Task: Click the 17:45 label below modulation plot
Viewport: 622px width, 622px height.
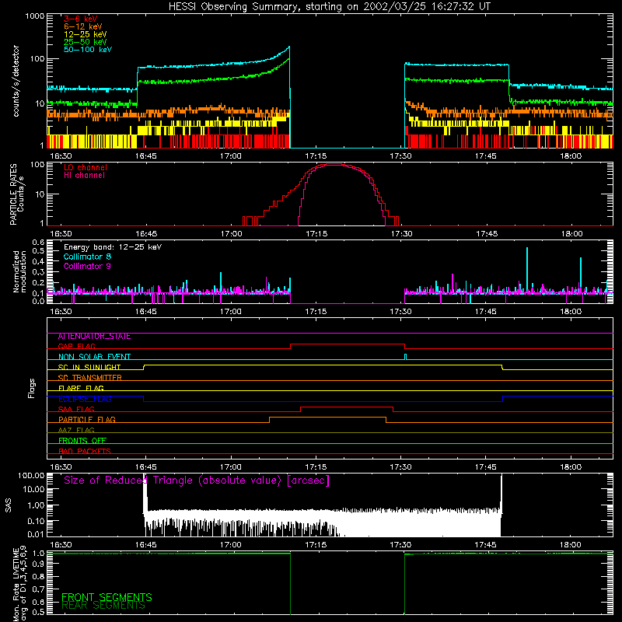Action: pyautogui.click(x=485, y=312)
